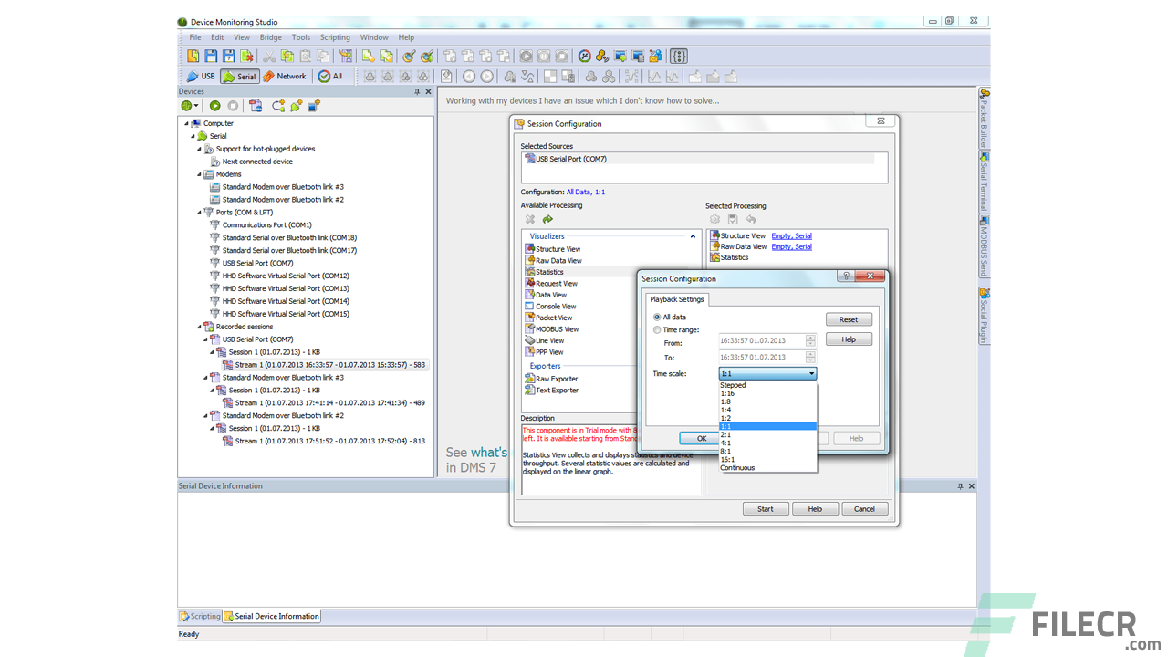
Task: Click the Reset button in Playback Settings
Action: (x=849, y=319)
